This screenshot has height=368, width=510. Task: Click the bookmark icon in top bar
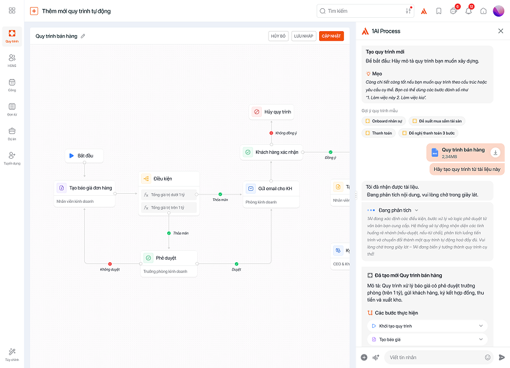439,11
